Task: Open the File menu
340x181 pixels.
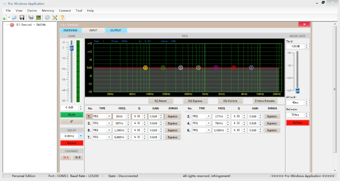Action: [8, 11]
